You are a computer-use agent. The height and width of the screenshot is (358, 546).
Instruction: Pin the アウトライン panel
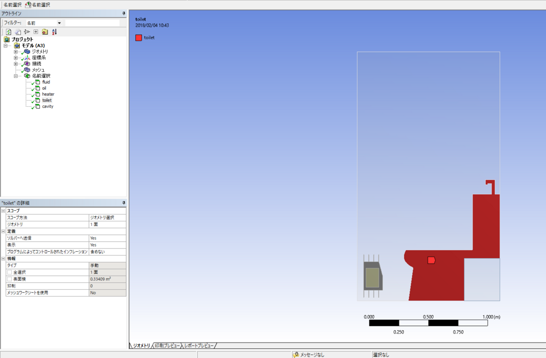coord(124,13)
